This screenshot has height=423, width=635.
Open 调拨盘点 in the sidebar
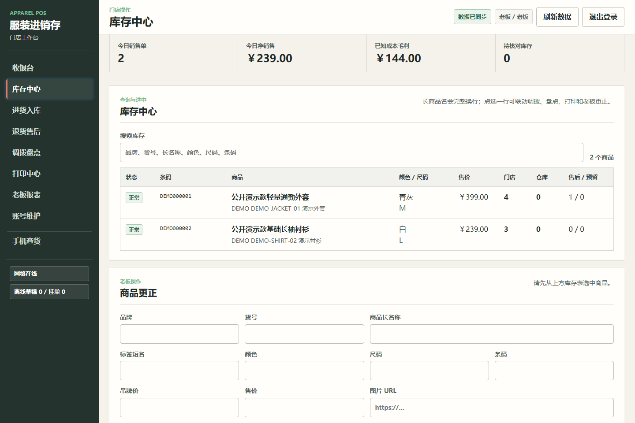pos(49,152)
